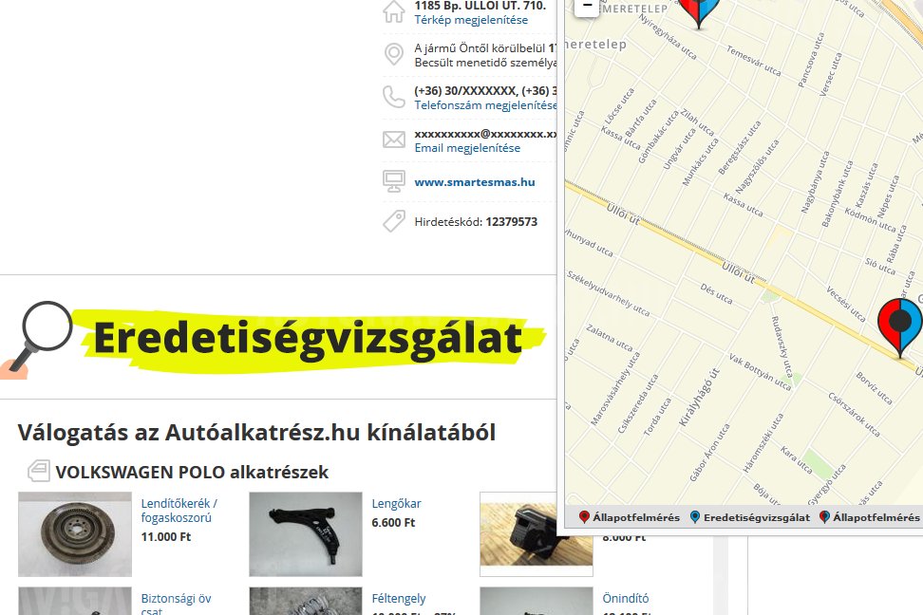Visit the www.smartesmas.hu website link
The height and width of the screenshot is (615, 923).
click(x=475, y=181)
